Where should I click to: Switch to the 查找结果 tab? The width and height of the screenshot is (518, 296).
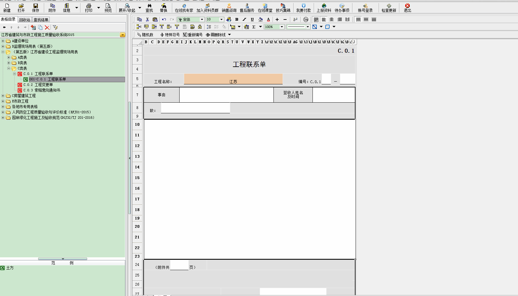pyautogui.click(x=41, y=20)
